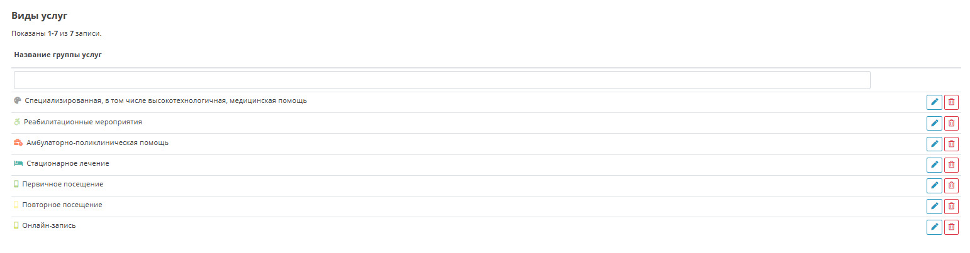Delete the Специализированная медицинская помощь row
970x253 pixels.
(x=951, y=102)
